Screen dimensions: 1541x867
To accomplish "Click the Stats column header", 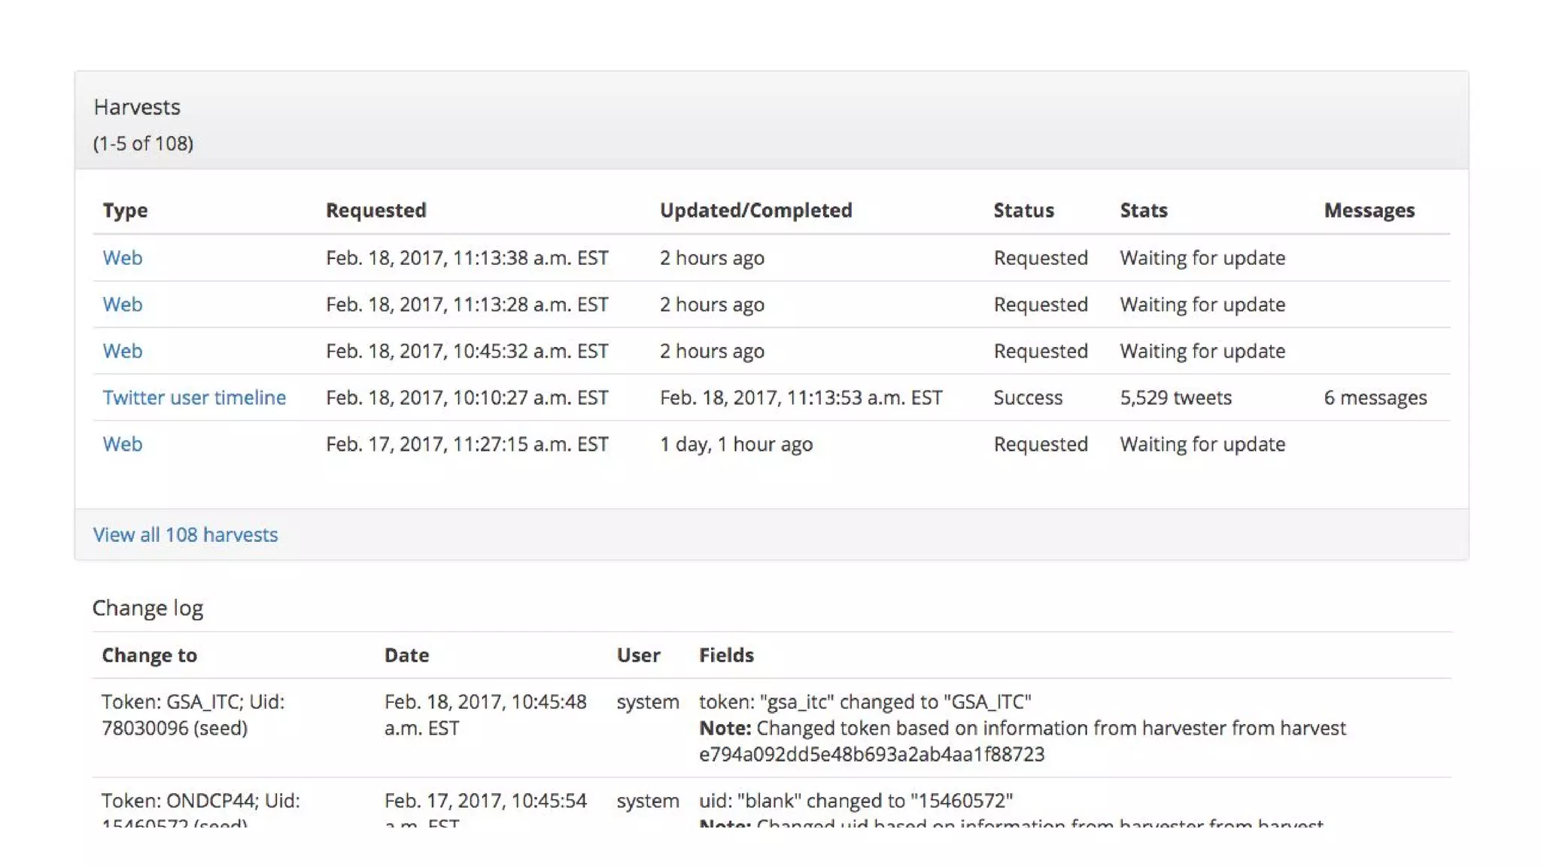I will (x=1143, y=210).
